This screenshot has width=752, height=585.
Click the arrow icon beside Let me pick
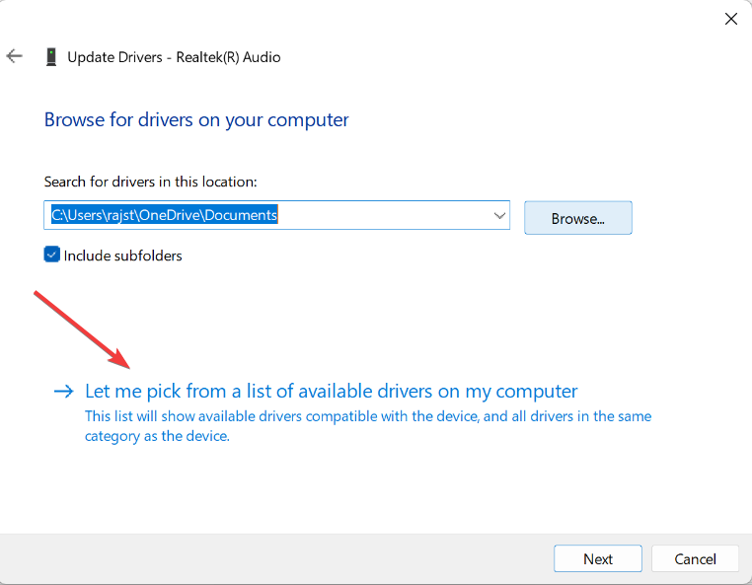[64, 392]
